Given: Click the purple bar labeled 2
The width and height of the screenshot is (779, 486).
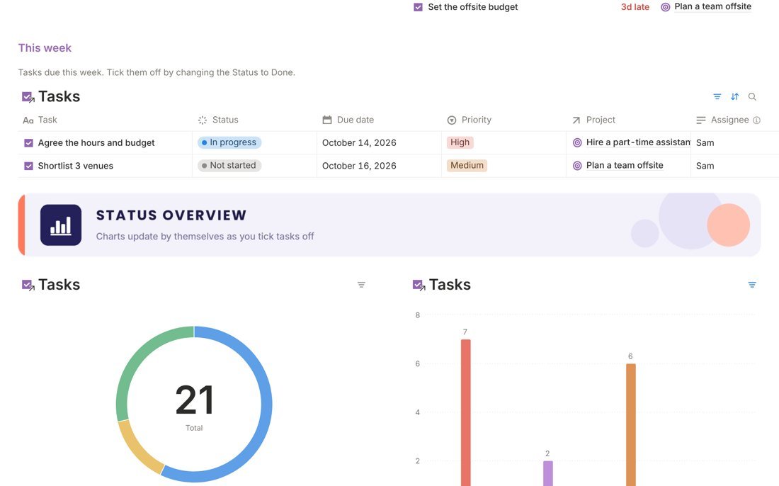Looking at the screenshot, I should [548, 473].
